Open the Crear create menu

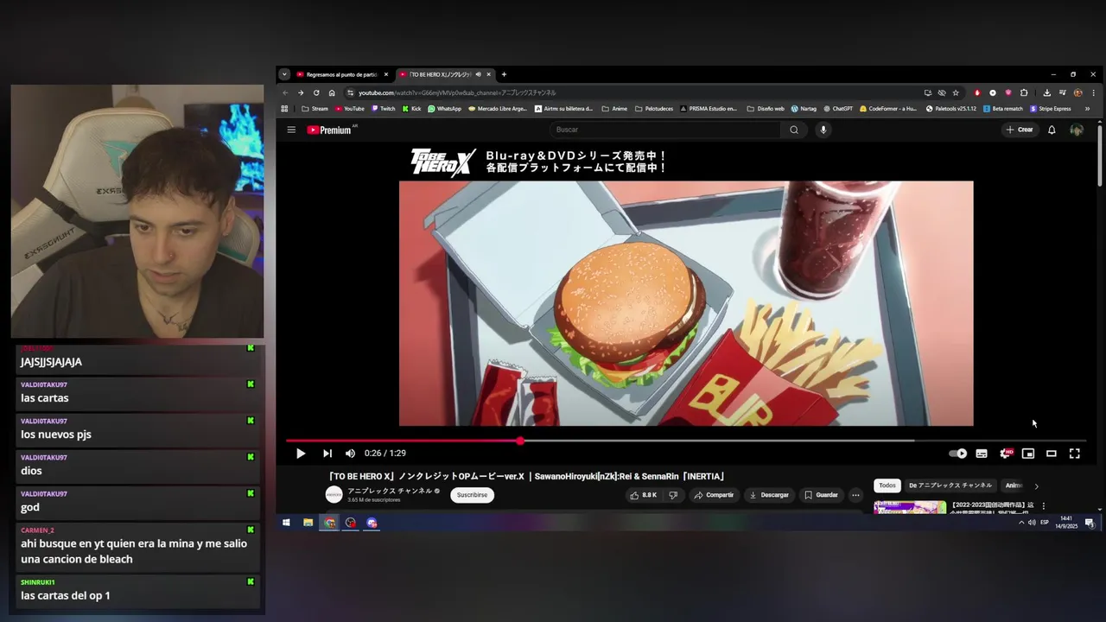pyautogui.click(x=1020, y=130)
